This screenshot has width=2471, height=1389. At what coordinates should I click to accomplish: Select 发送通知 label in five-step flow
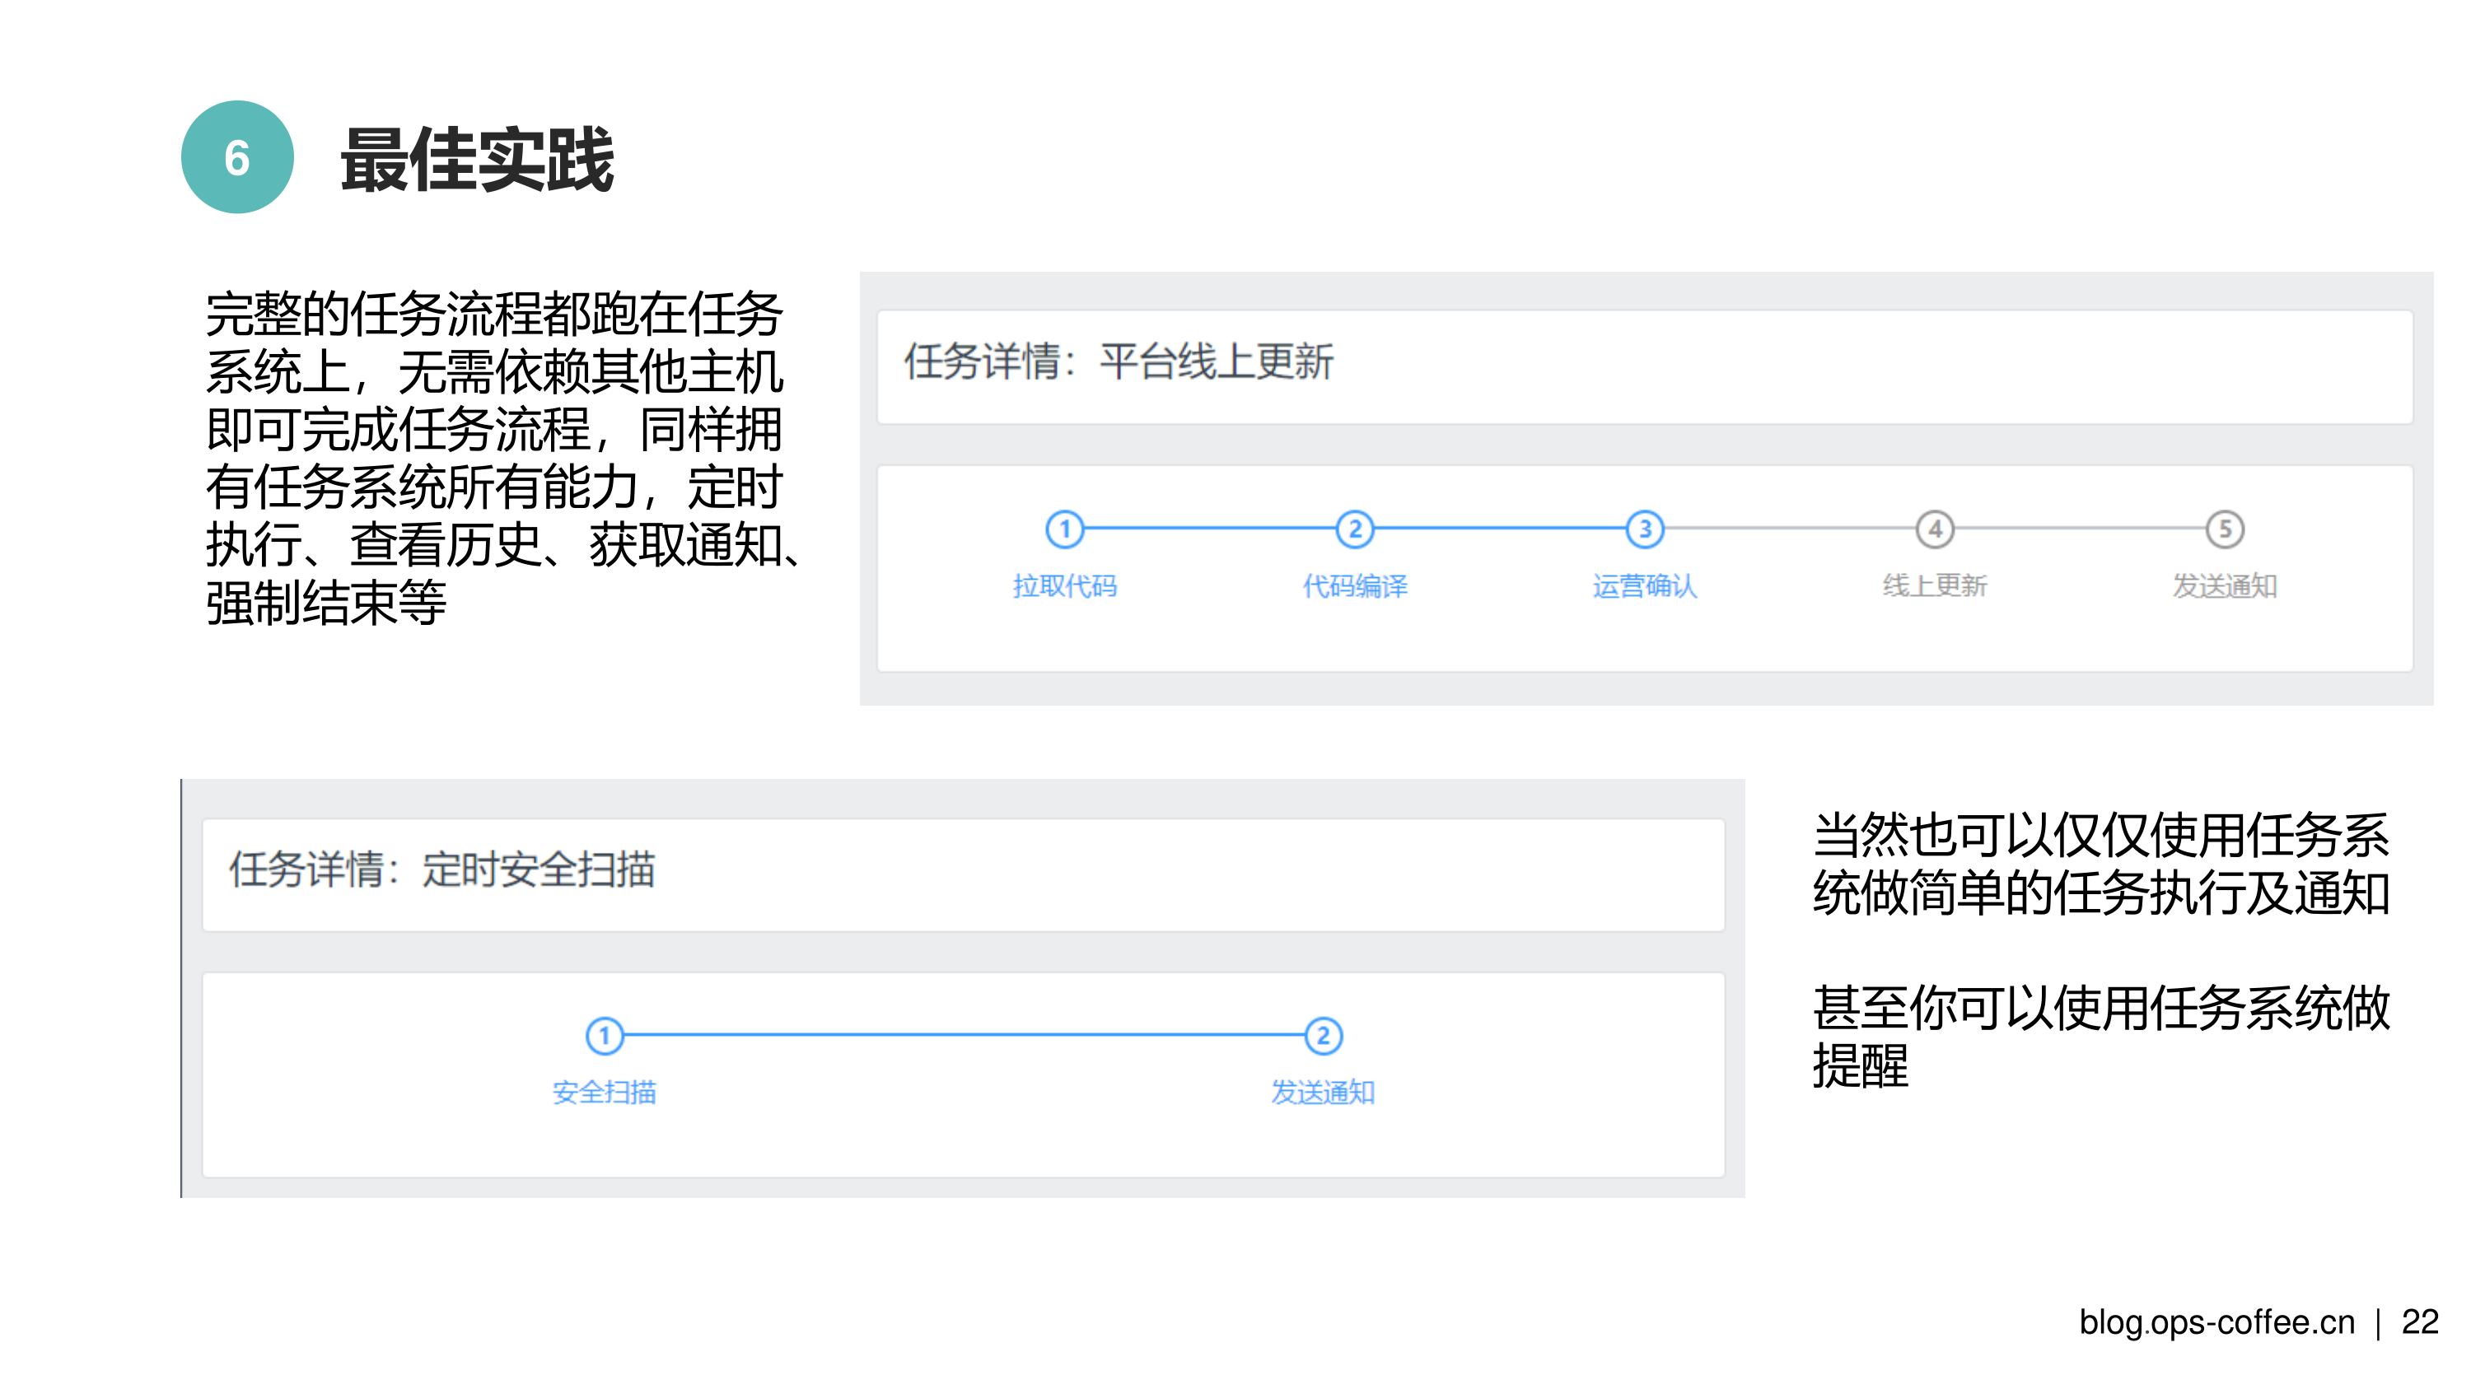click(x=2225, y=585)
